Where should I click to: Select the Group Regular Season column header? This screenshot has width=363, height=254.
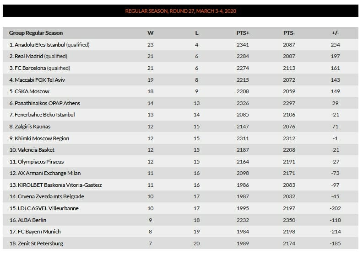[36, 33]
